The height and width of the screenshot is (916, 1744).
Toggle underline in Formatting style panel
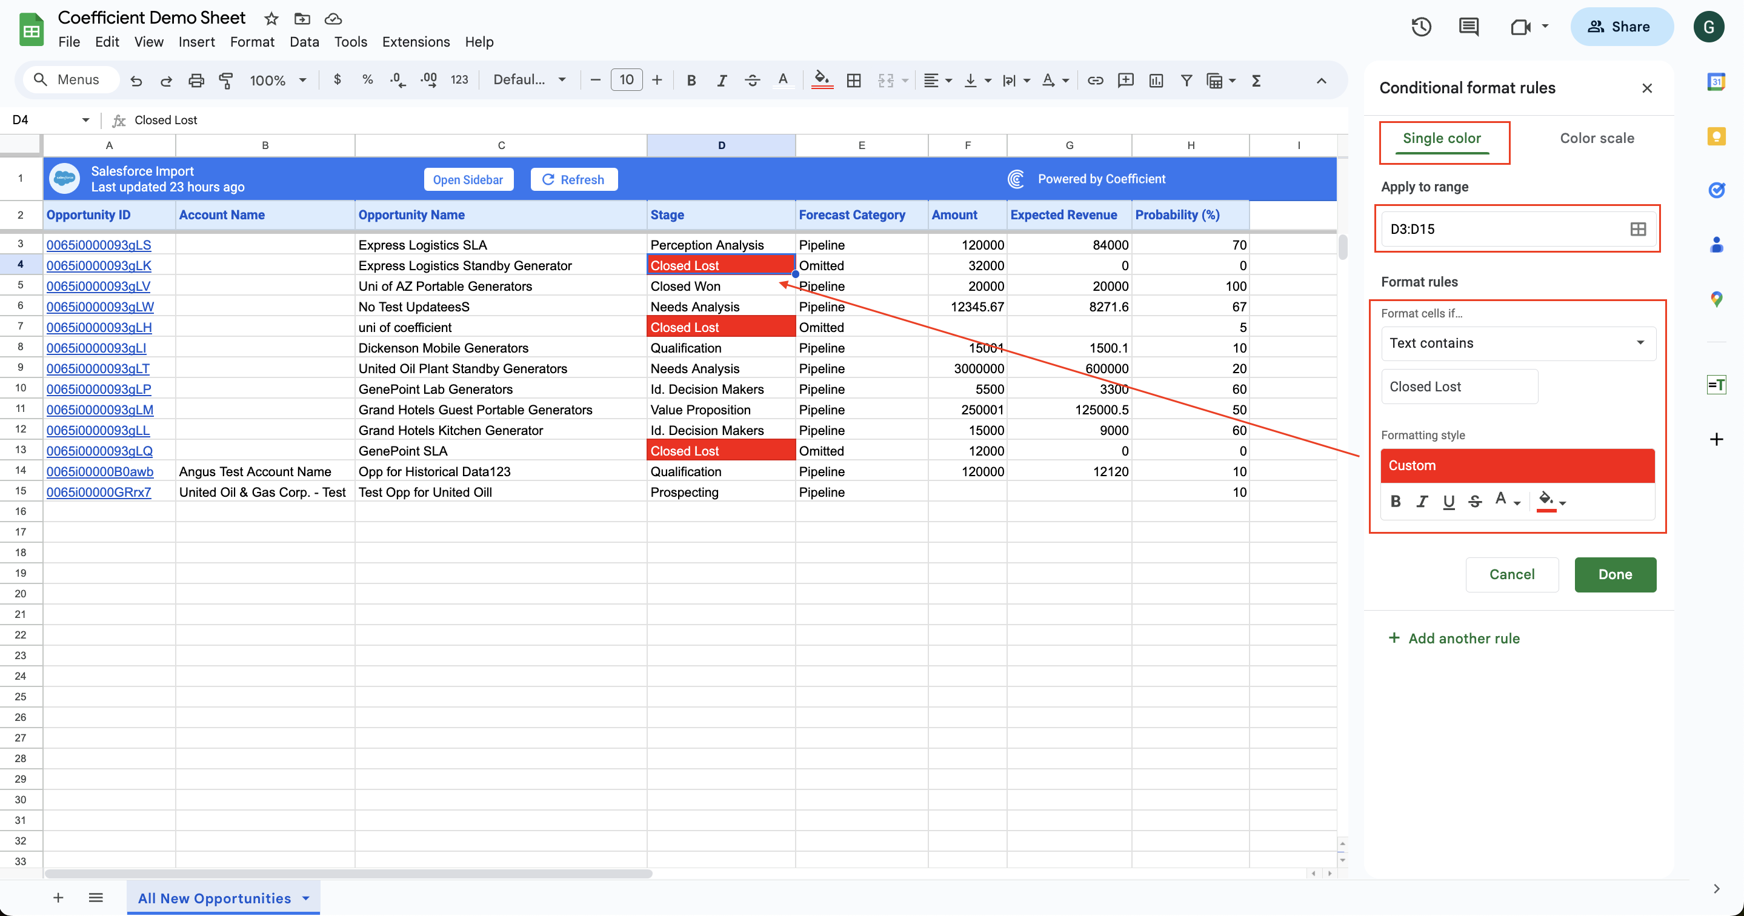(x=1448, y=502)
